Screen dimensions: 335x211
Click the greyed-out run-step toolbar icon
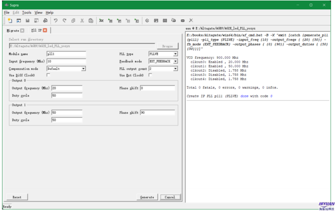tap(128, 20)
